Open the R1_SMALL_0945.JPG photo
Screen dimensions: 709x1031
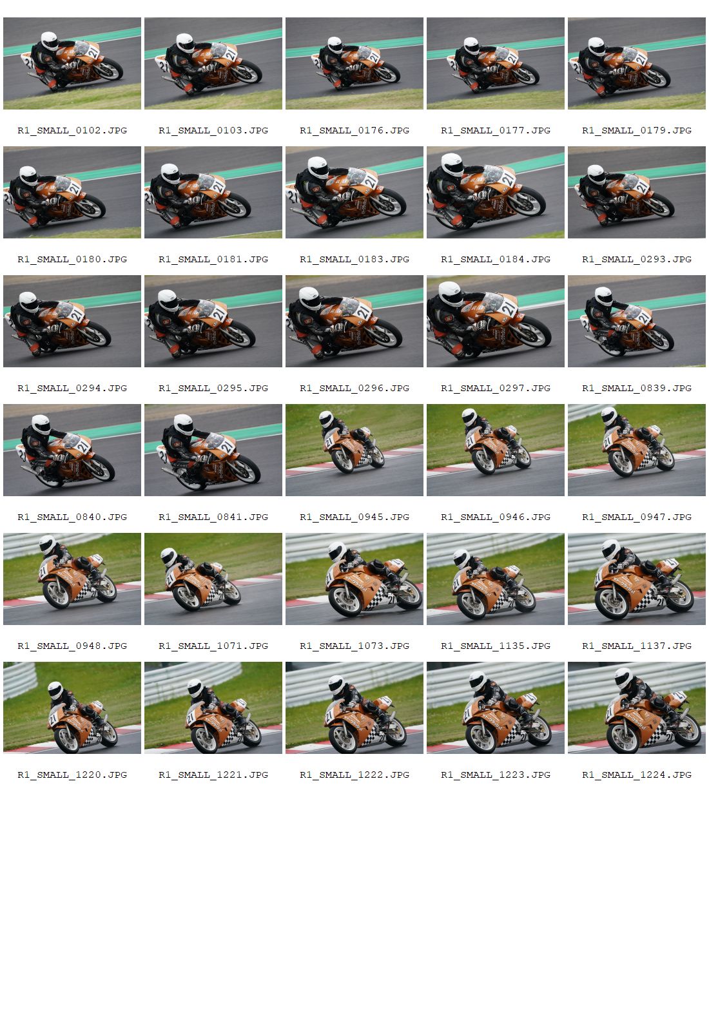pyautogui.click(x=354, y=450)
